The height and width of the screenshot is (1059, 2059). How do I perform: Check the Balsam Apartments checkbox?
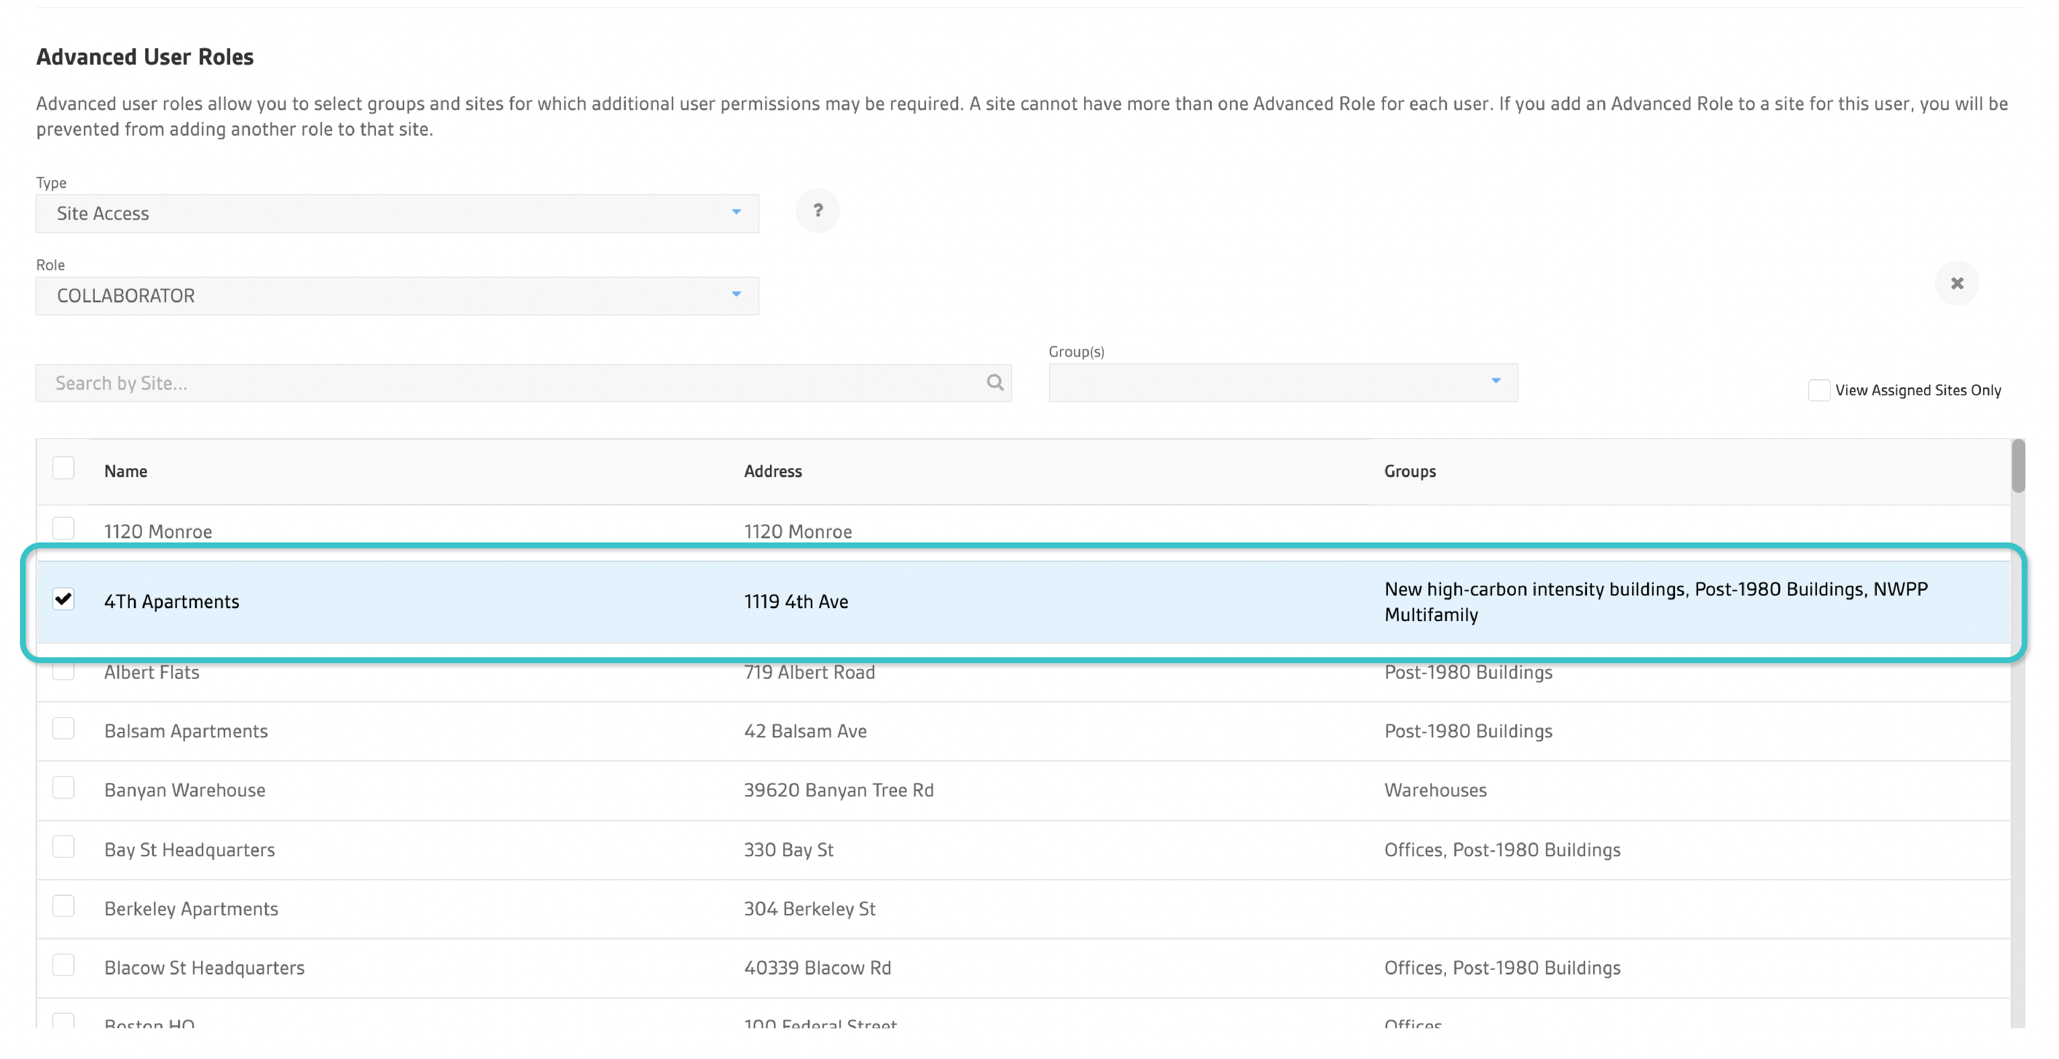click(x=63, y=728)
